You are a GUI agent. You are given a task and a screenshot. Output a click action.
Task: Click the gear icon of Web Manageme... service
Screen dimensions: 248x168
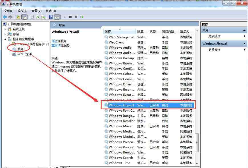coord(106,37)
